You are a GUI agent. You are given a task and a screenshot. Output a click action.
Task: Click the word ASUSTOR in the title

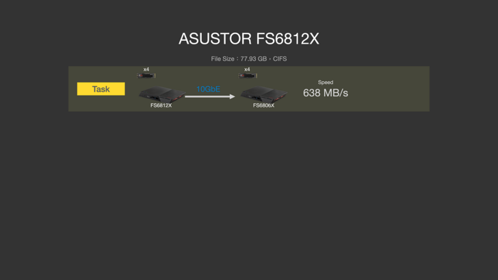pyautogui.click(x=215, y=39)
